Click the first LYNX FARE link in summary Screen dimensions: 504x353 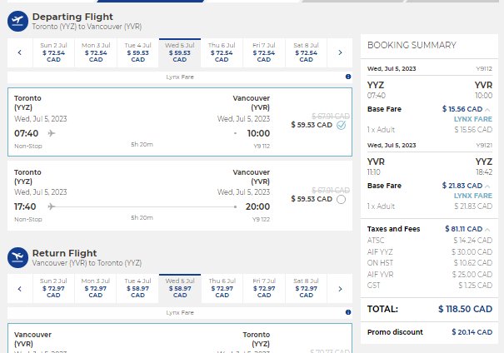point(473,119)
